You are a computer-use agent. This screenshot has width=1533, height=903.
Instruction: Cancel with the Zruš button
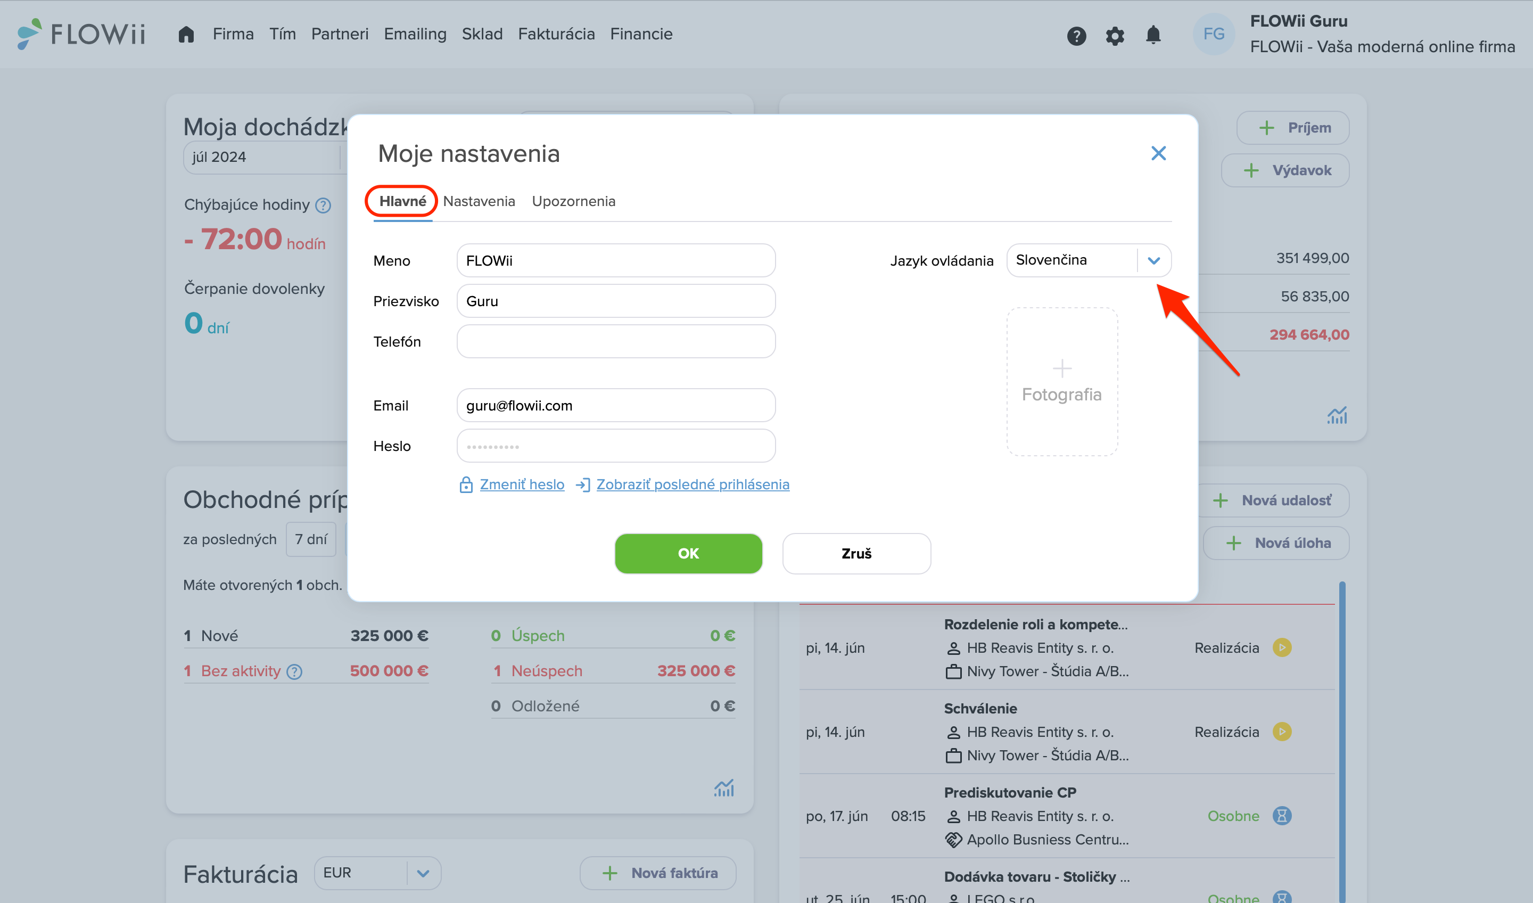(856, 553)
